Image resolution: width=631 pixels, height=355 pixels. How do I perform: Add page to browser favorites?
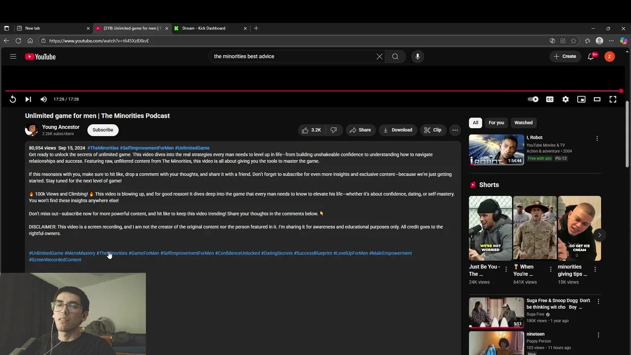573,41
